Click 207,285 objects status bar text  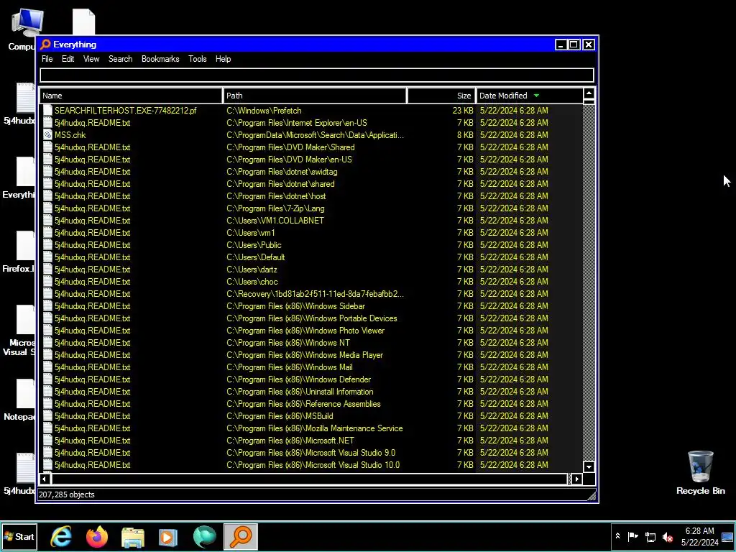tap(67, 494)
